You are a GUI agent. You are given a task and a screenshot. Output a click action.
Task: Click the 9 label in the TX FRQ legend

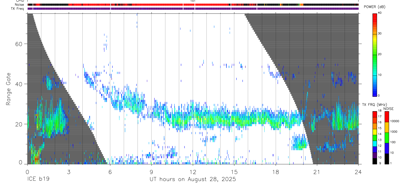click(379, 163)
